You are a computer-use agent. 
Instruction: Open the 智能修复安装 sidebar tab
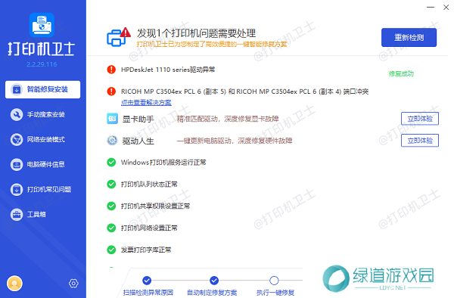click(x=42, y=89)
